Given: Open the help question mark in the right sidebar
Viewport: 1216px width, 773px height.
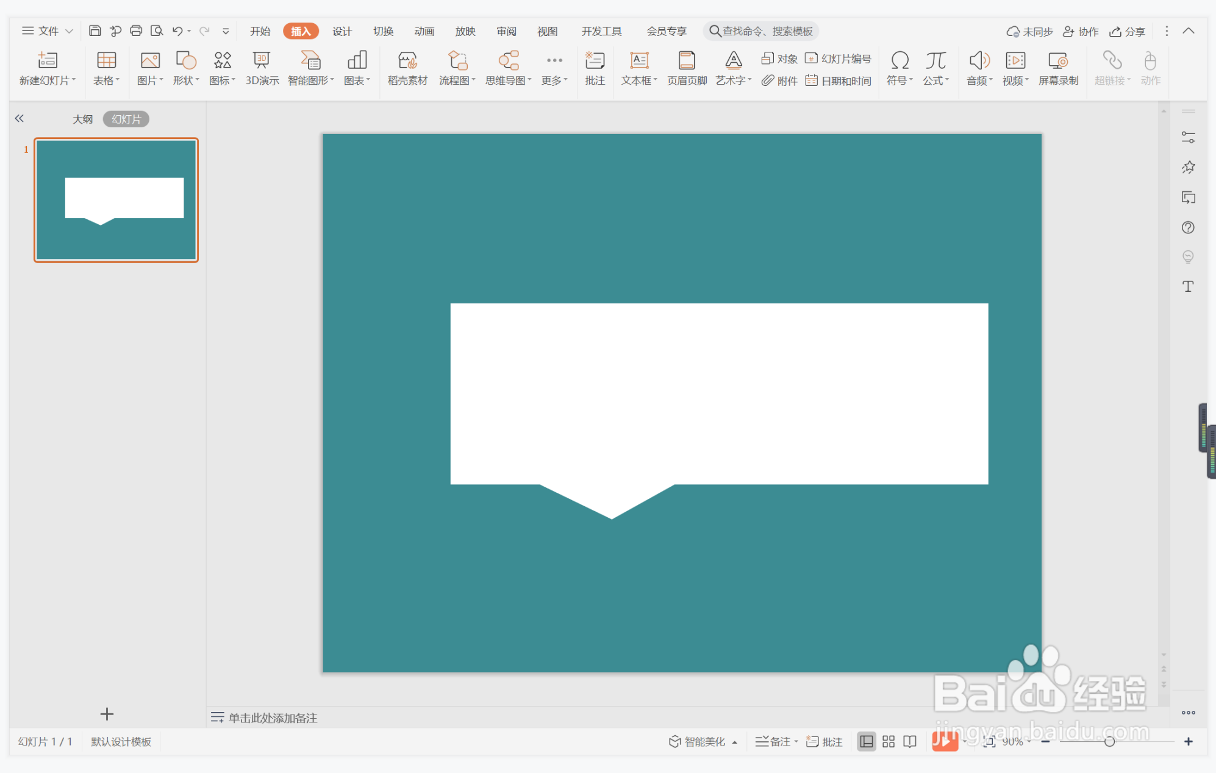Looking at the screenshot, I should pyautogui.click(x=1188, y=227).
